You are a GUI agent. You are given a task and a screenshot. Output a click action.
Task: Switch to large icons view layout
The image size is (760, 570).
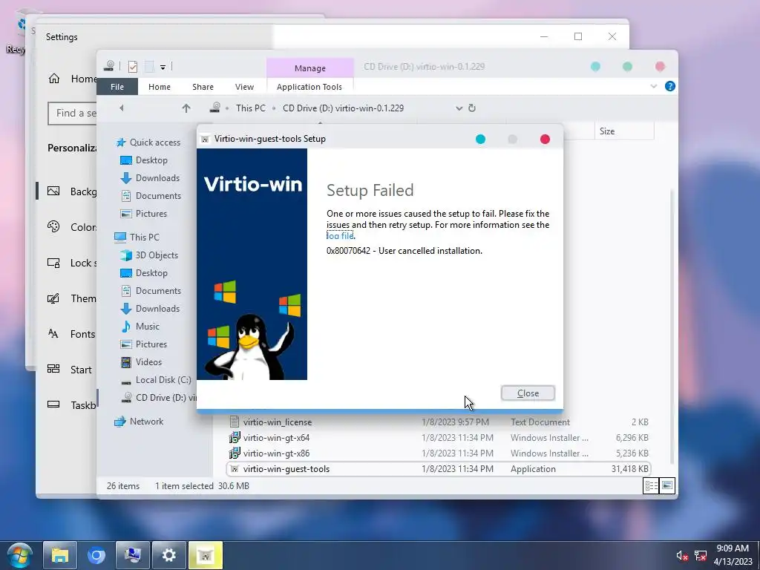coord(667,485)
